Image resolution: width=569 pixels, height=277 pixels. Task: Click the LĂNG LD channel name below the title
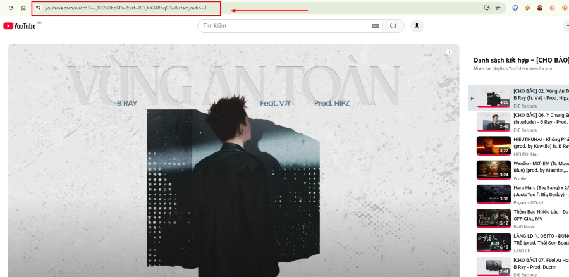(x=522, y=251)
